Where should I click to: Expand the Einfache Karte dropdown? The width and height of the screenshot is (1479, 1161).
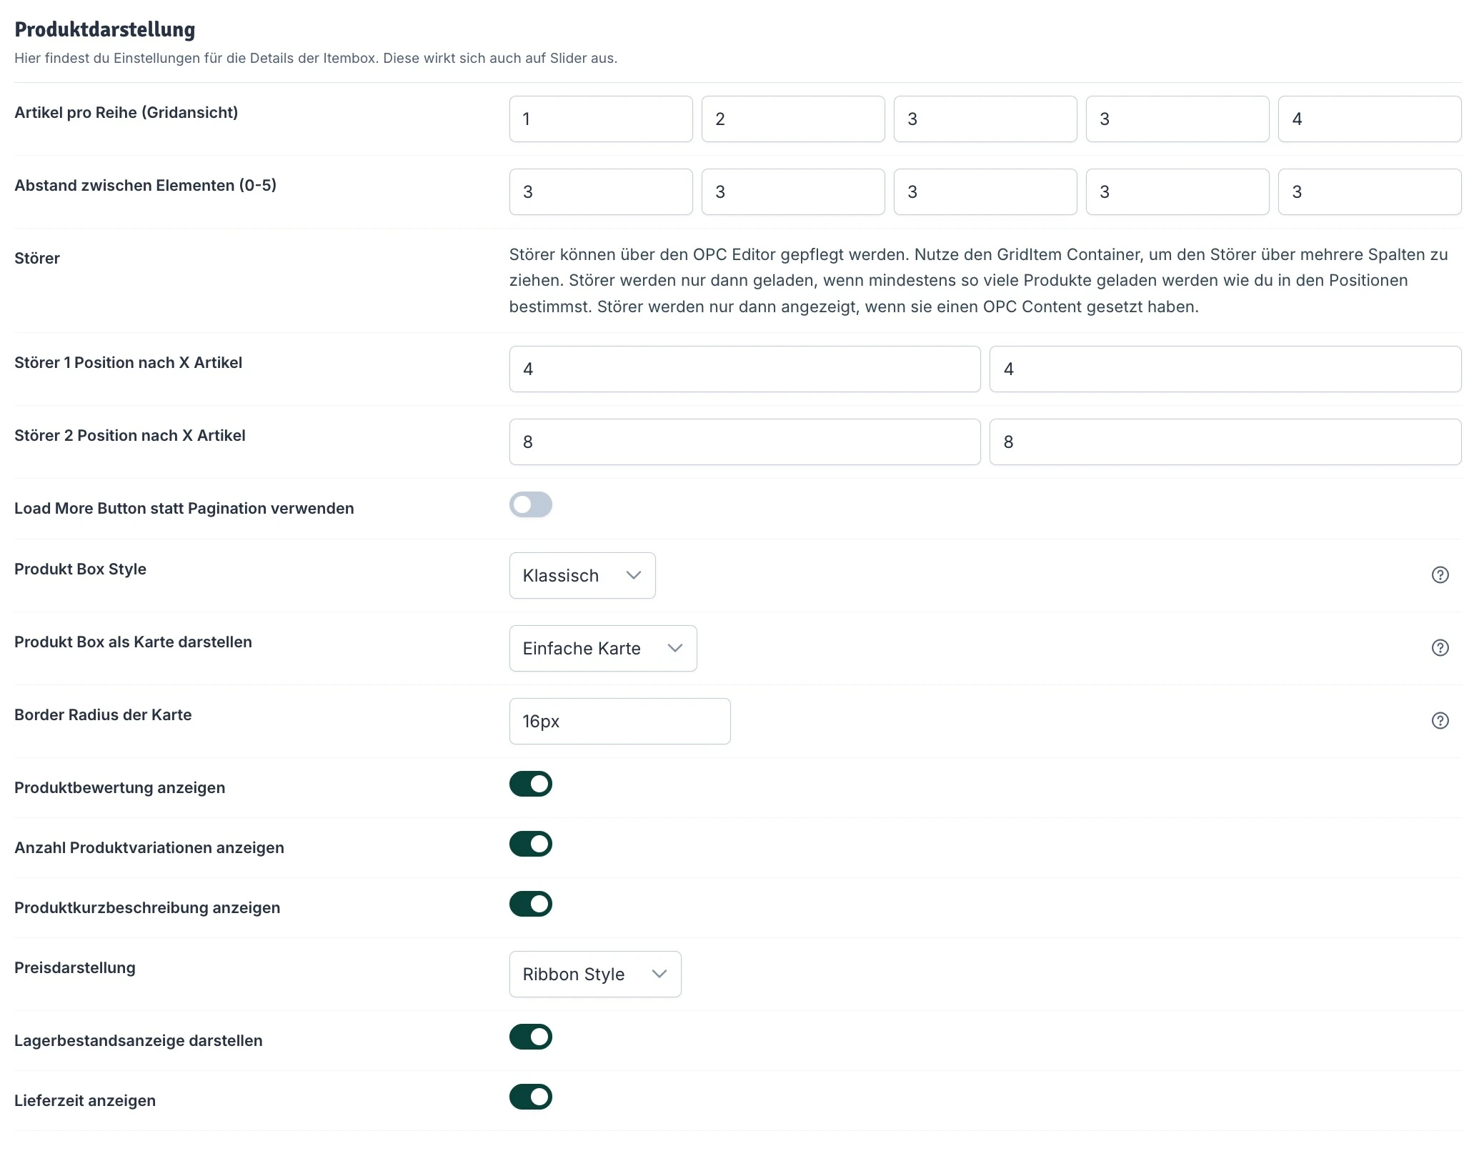(x=602, y=648)
